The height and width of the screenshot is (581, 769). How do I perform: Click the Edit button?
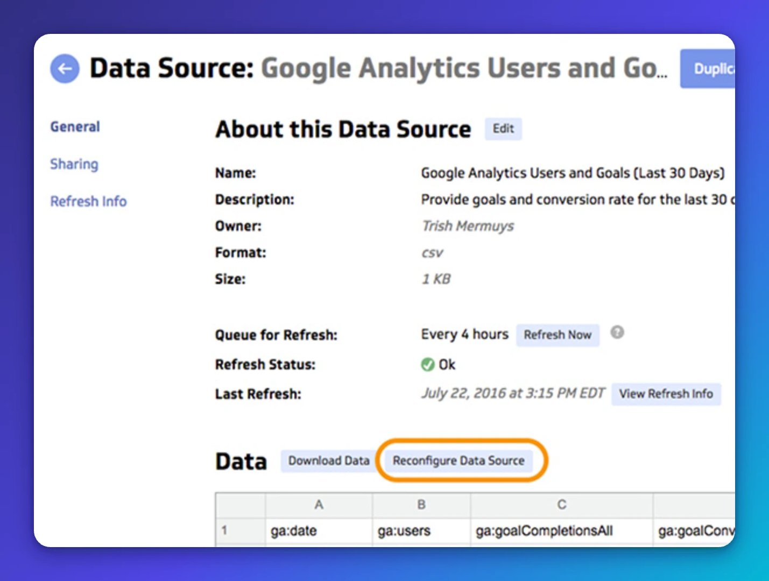pos(503,129)
